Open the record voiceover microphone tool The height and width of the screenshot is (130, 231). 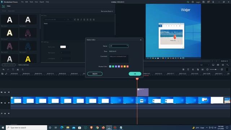193,69
